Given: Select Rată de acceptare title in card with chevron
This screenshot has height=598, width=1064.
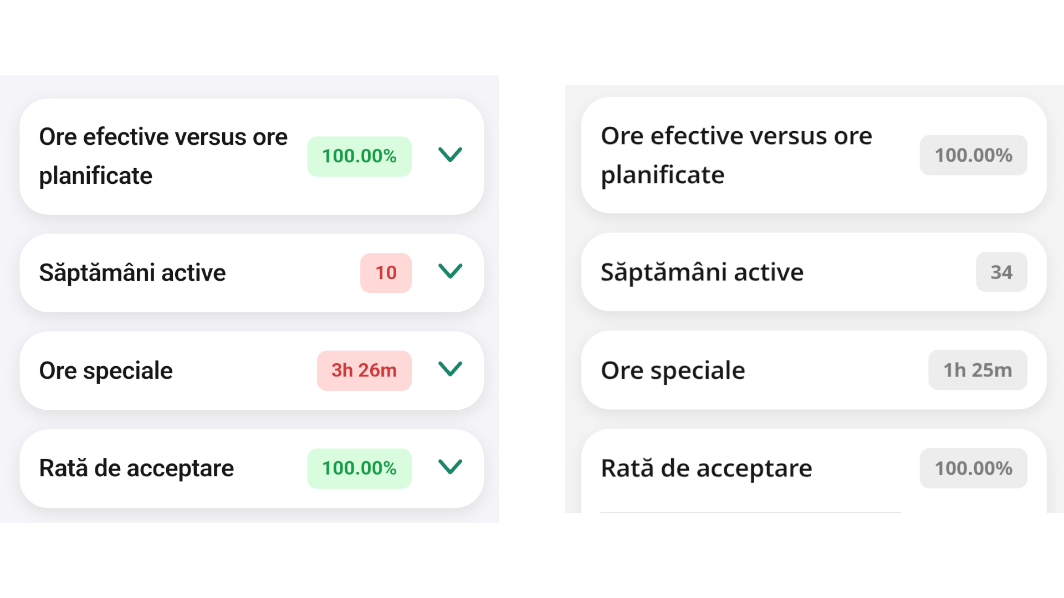Looking at the screenshot, I should 136,468.
